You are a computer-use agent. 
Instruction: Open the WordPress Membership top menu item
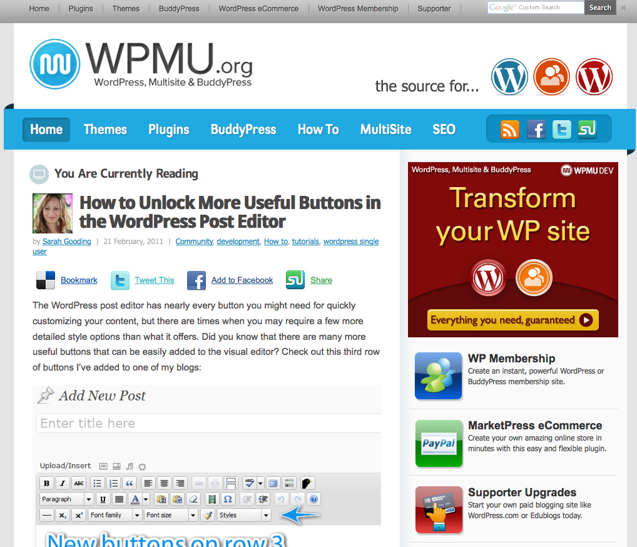(358, 9)
